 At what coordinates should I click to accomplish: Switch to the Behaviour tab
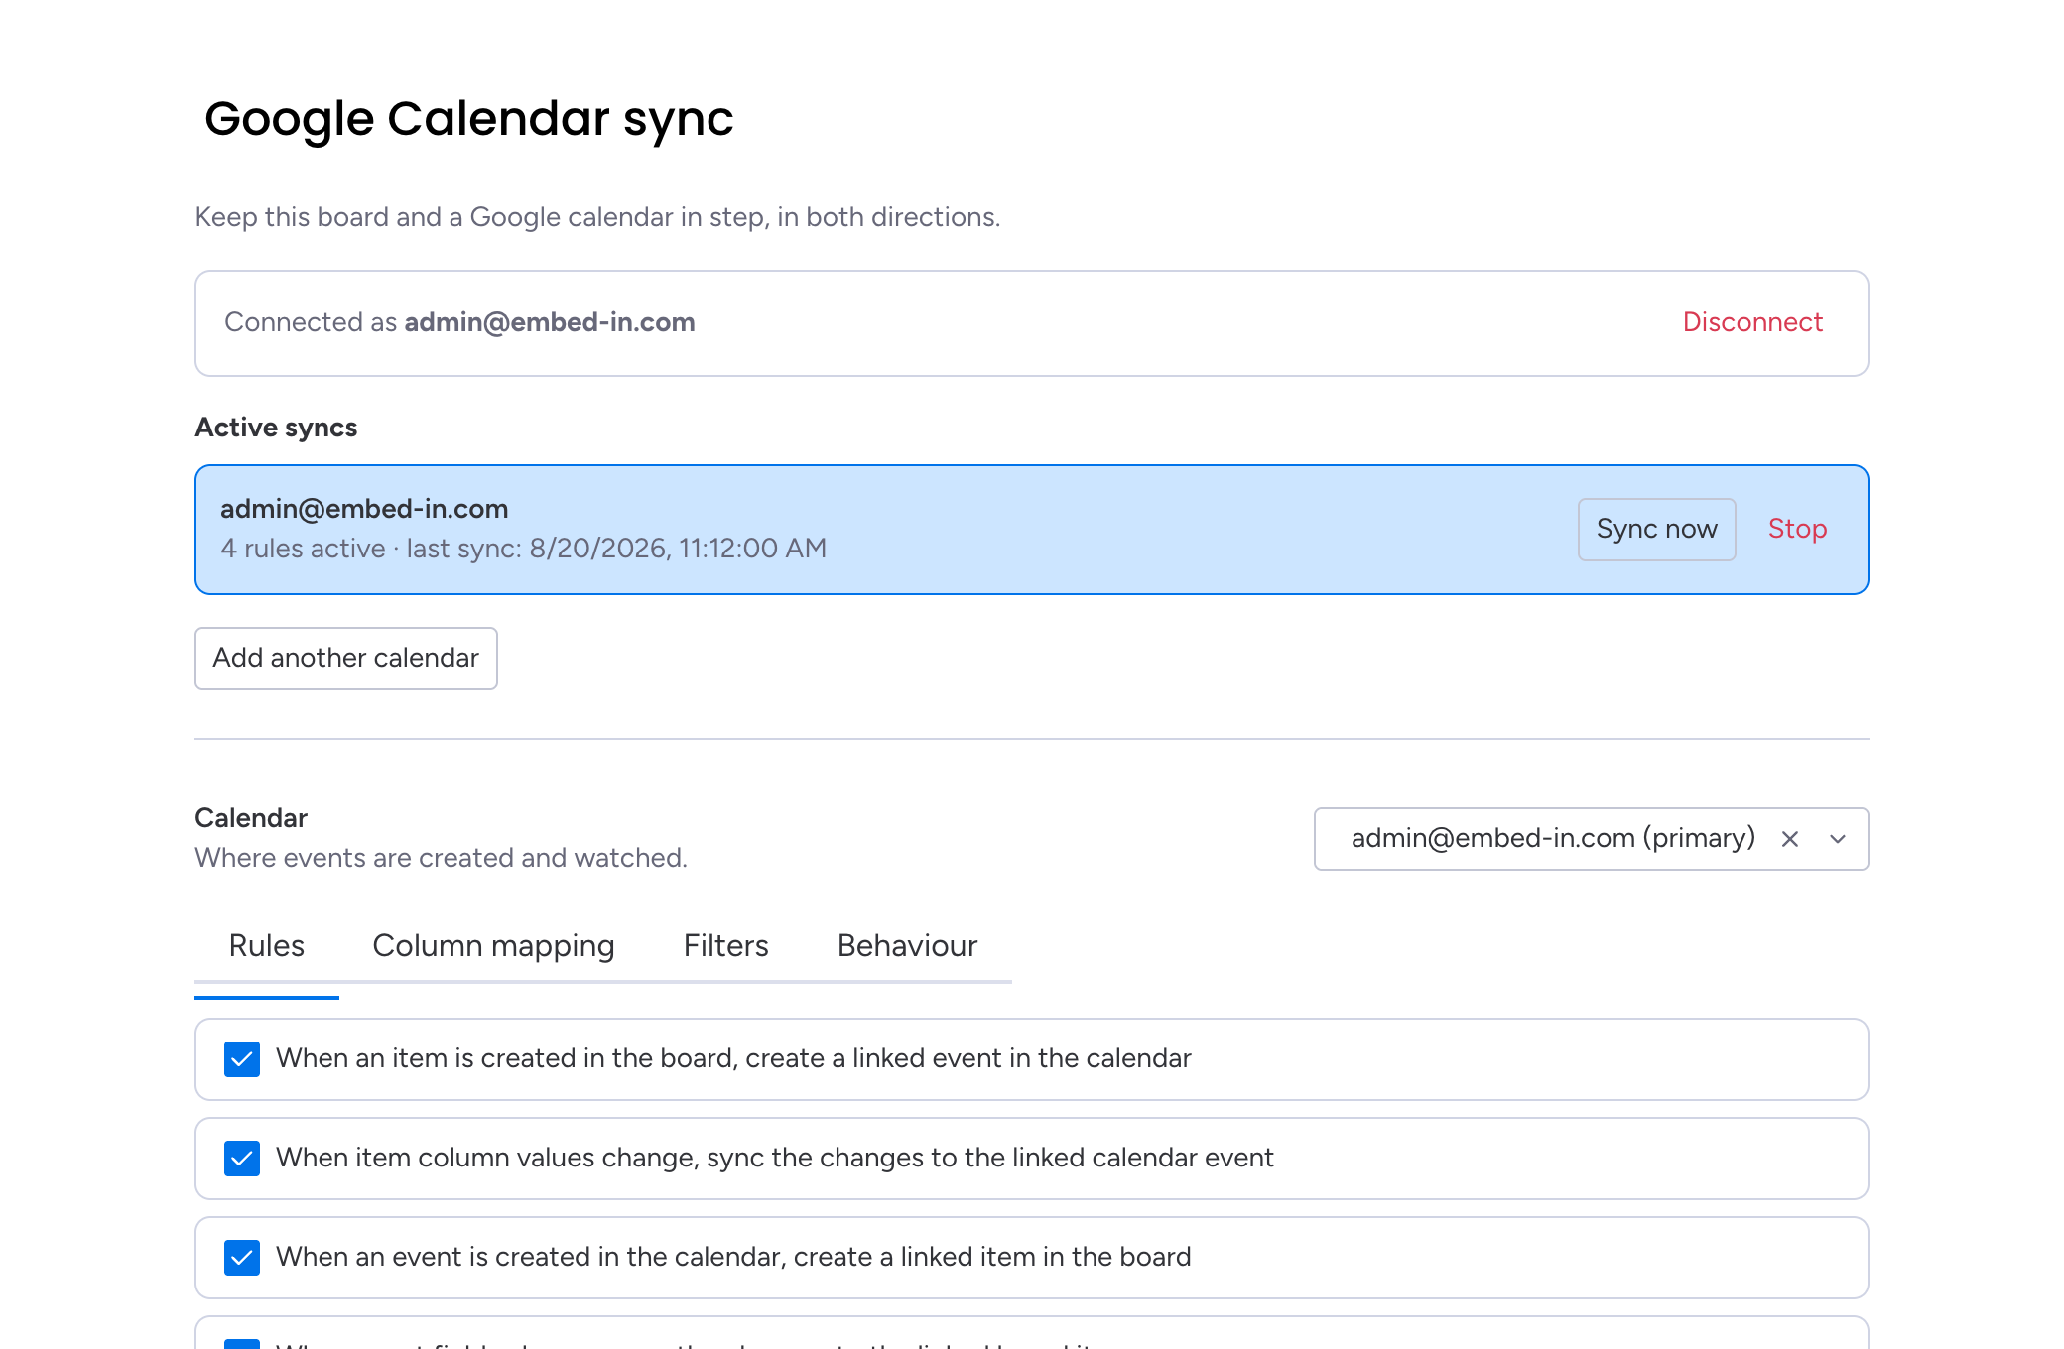click(x=907, y=946)
